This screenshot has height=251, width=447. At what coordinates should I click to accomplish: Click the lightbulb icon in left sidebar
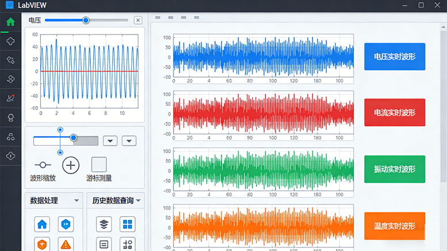10,117
